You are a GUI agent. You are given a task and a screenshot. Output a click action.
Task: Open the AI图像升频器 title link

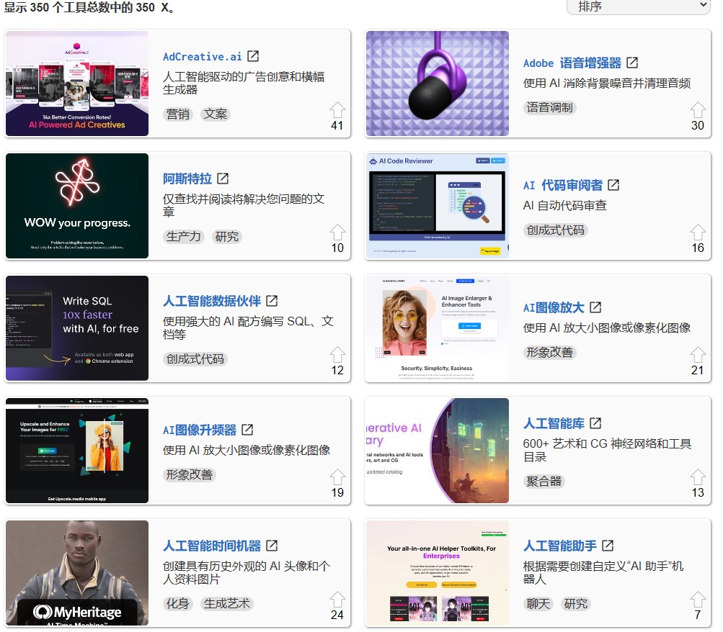pos(199,430)
